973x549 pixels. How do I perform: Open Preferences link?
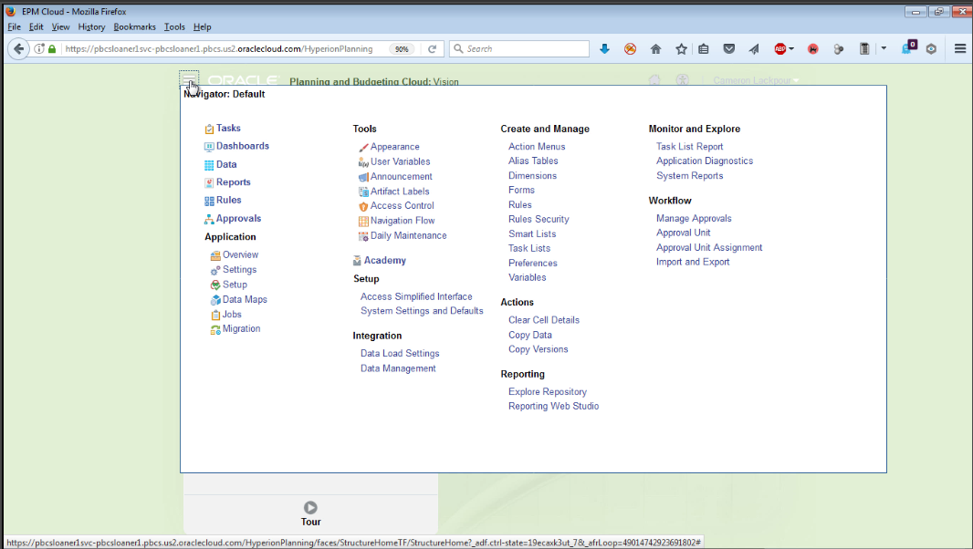coord(533,263)
